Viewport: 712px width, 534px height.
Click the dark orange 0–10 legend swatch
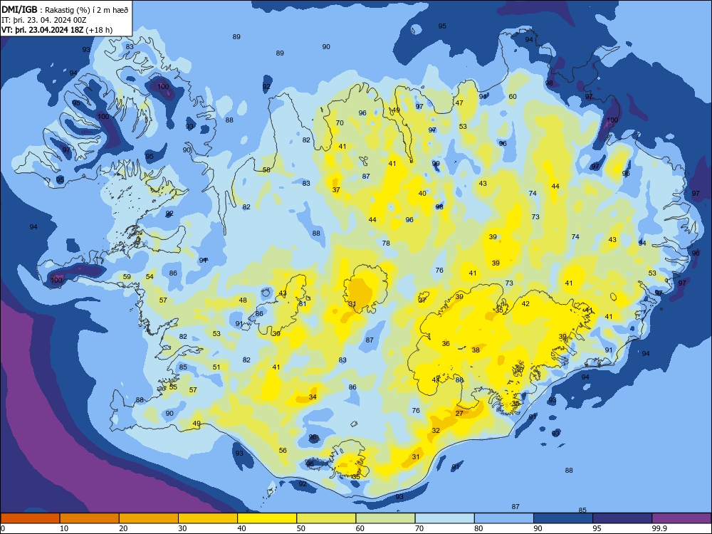pos(30,518)
